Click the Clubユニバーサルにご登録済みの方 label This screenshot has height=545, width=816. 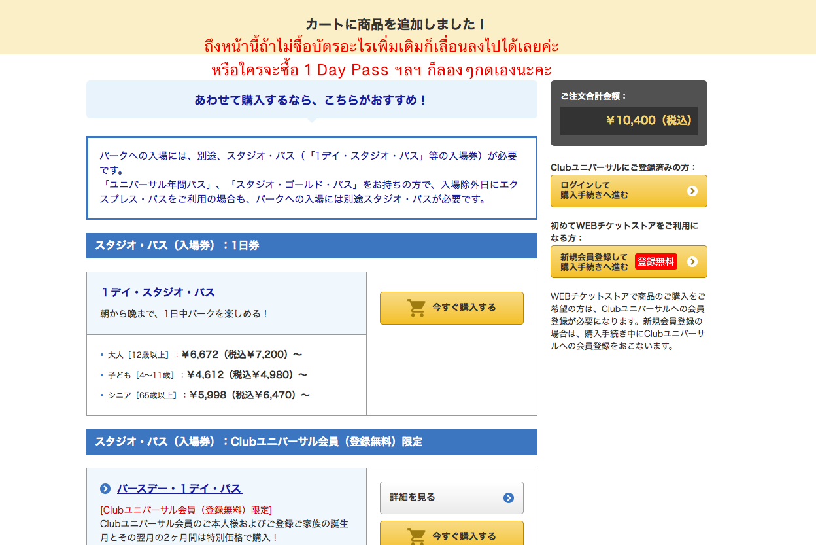click(624, 167)
